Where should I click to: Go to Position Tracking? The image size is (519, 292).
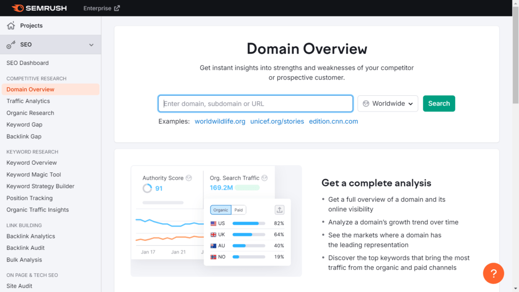(29, 198)
